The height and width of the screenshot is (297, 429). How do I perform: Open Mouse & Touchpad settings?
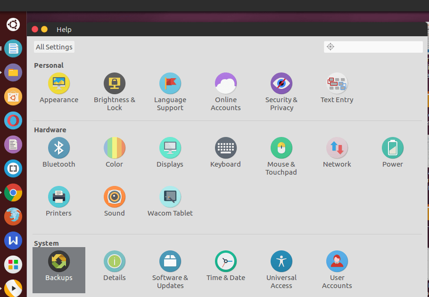click(x=281, y=156)
